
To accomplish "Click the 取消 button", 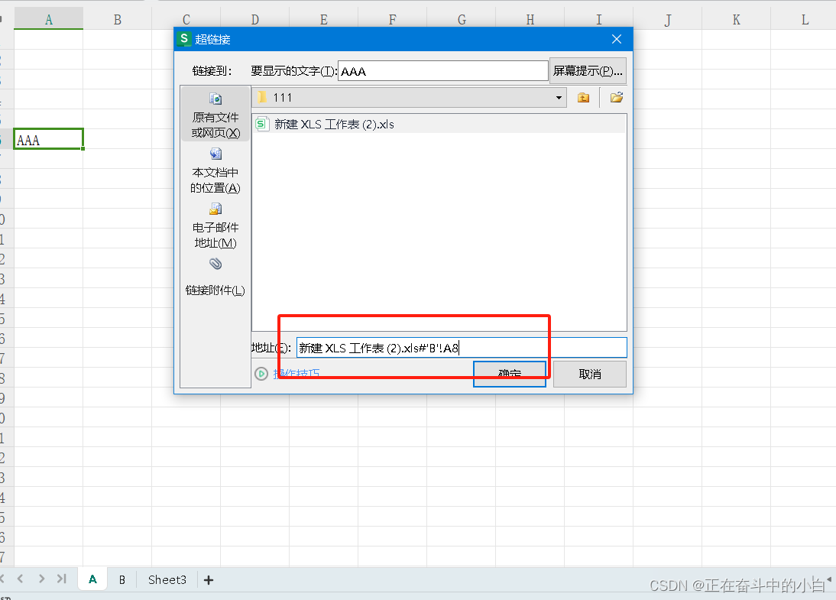I will pos(589,374).
